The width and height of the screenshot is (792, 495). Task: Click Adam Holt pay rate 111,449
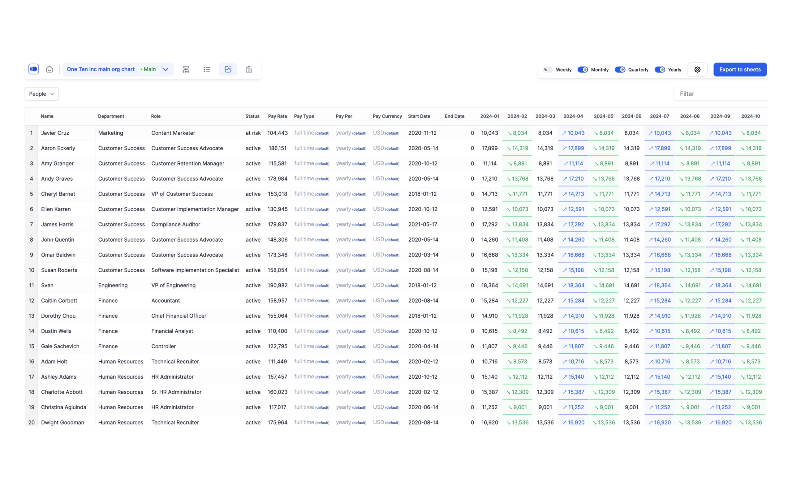click(x=278, y=361)
